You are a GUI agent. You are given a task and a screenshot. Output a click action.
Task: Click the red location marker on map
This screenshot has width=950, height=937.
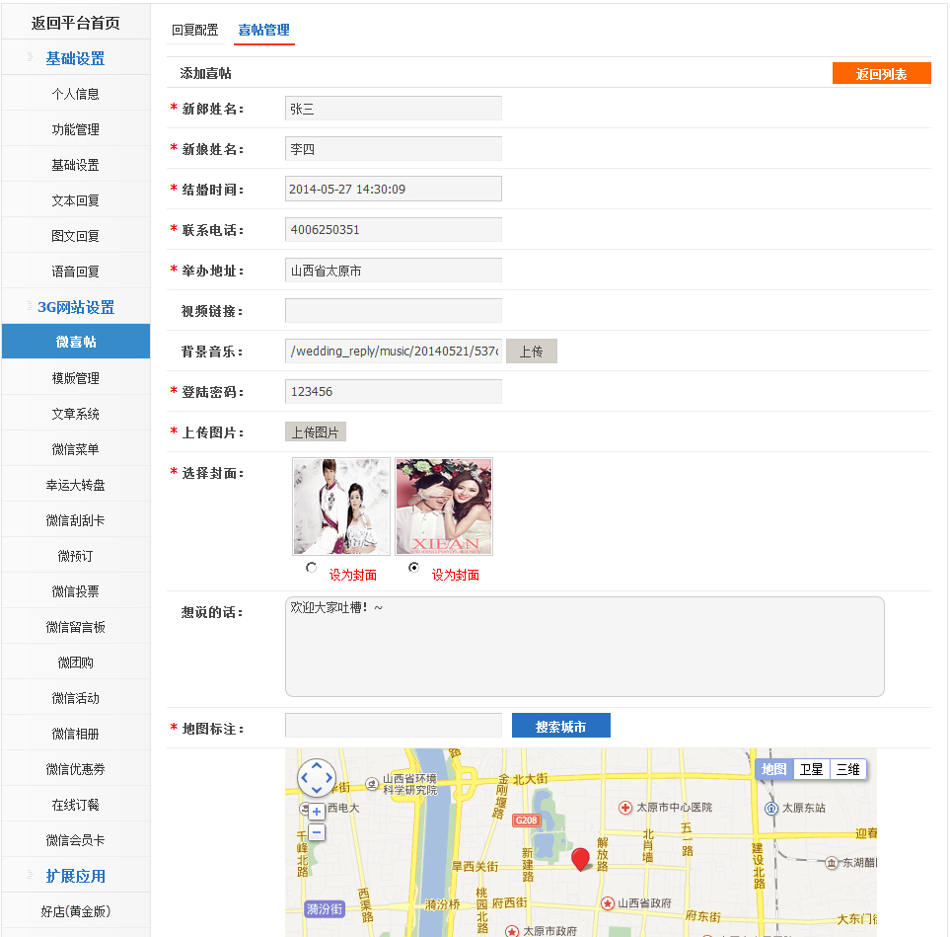click(580, 859)
